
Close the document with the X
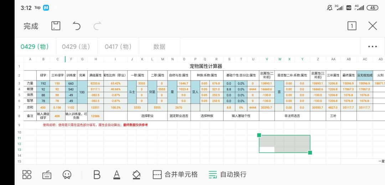click(373, 26)
